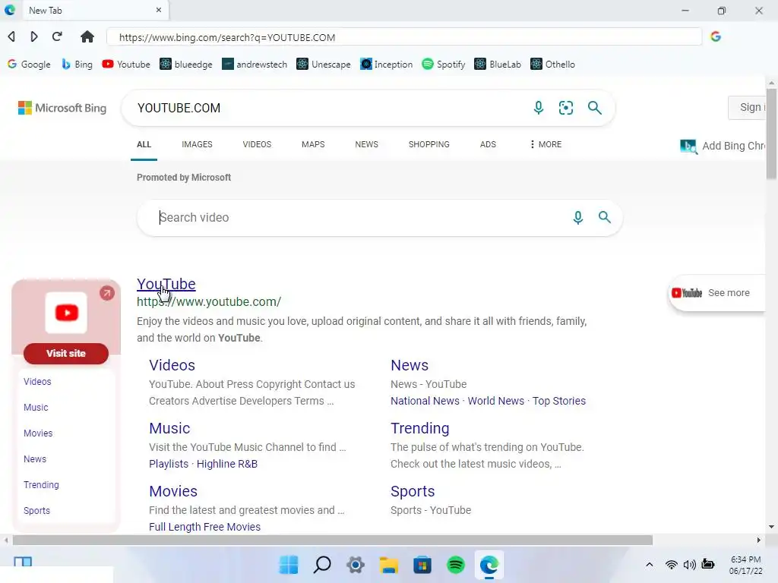
Task: Submit Bing search with magnifier icon
Action: pyautogui.click(x=594, y=108)
